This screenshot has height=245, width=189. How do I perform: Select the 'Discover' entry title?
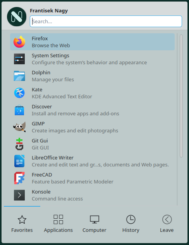42,106
